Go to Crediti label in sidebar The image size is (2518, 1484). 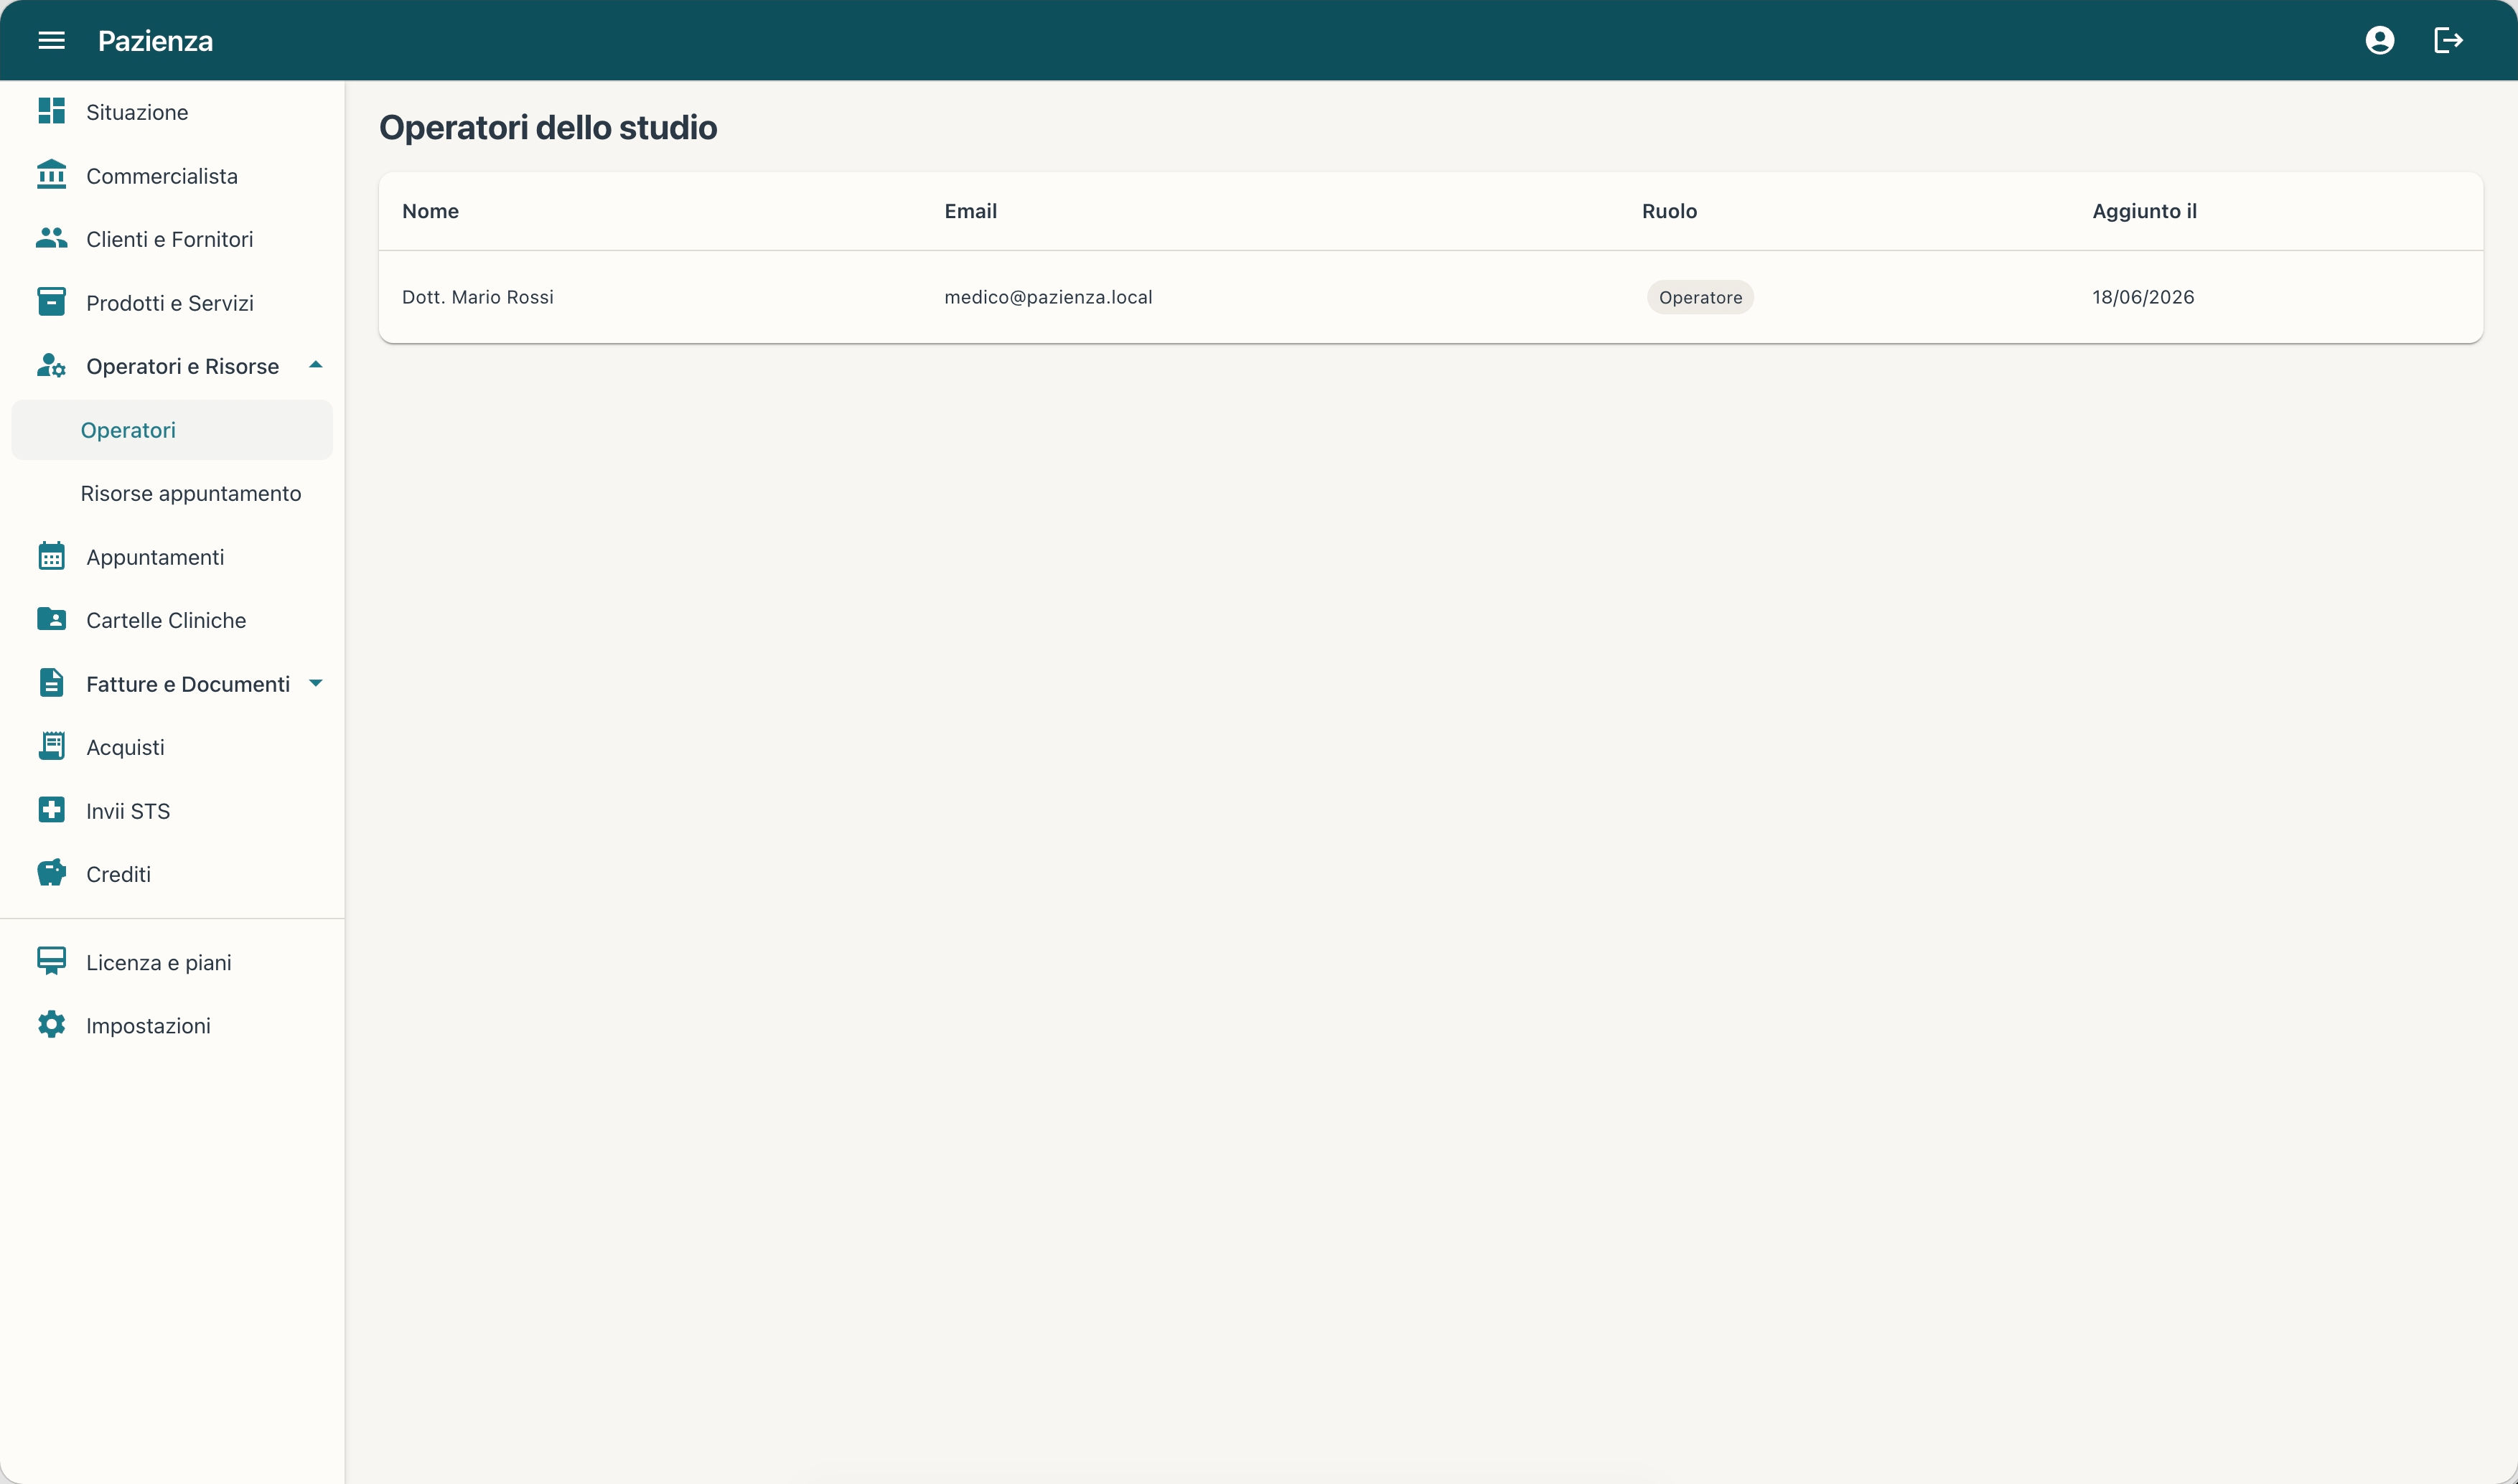coord(118,874)
